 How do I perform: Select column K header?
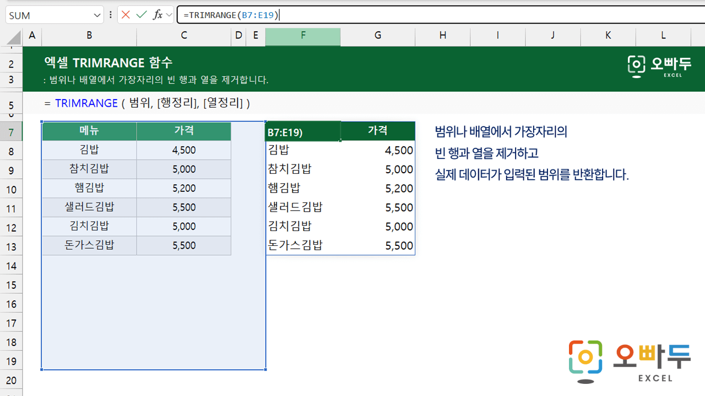tap(608, 35)
